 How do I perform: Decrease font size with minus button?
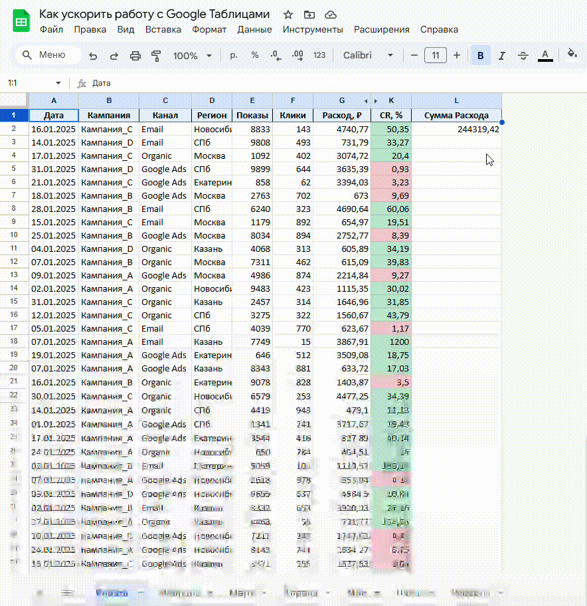(x=414, y=55)
